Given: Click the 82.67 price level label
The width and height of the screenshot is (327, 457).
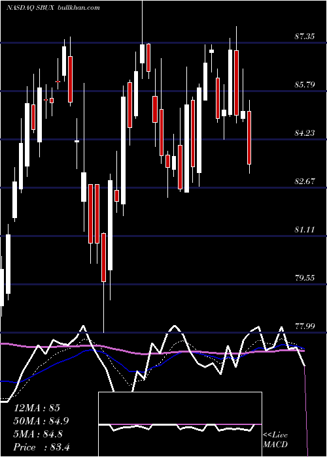Looking at the screenshot, I should tap(305, 181).
